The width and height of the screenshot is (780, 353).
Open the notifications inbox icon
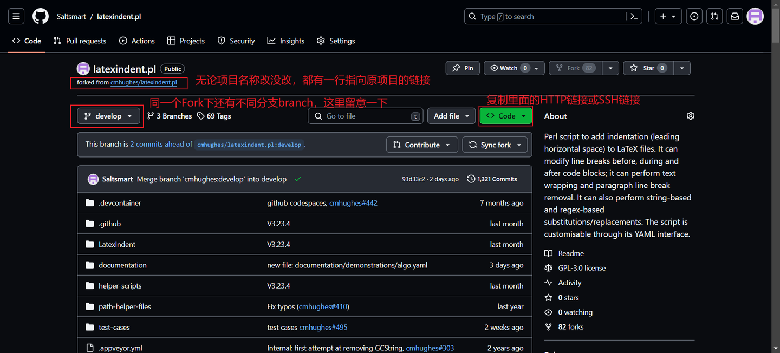[x=734, y=16]
